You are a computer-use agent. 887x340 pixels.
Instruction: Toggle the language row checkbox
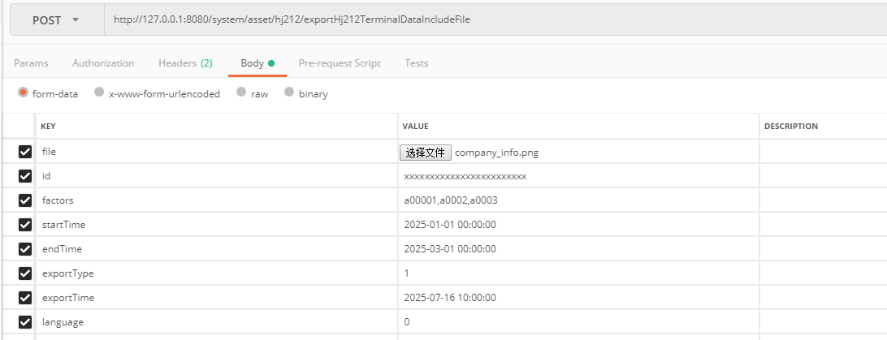pos(25,322)
